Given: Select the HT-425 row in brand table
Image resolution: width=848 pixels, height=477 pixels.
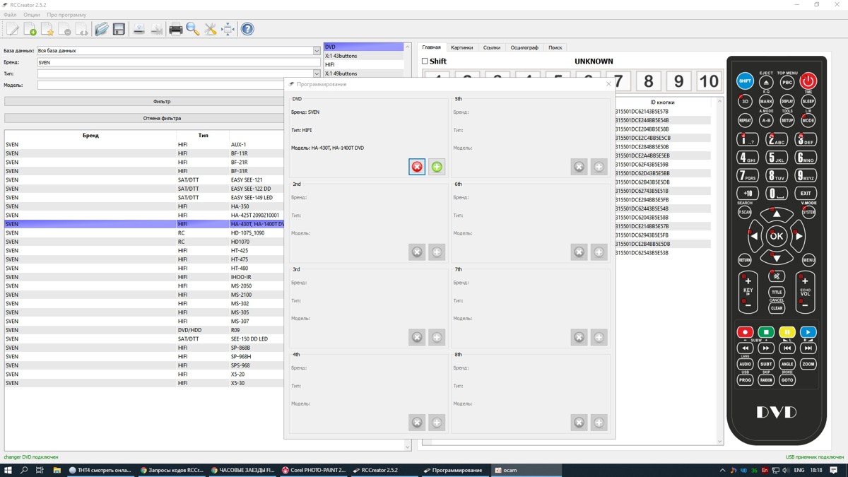Looking at the screenshot, I should (141, 251).
